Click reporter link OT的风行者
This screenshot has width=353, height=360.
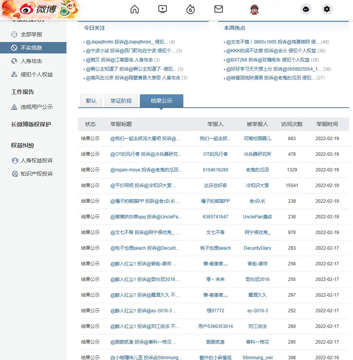click(x=215, y=154)
